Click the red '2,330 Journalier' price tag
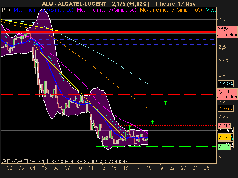This screenshot has height=178, width=238. coord(227,94)
